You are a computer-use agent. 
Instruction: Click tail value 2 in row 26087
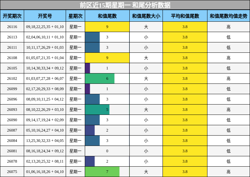[x=107, y=130]
